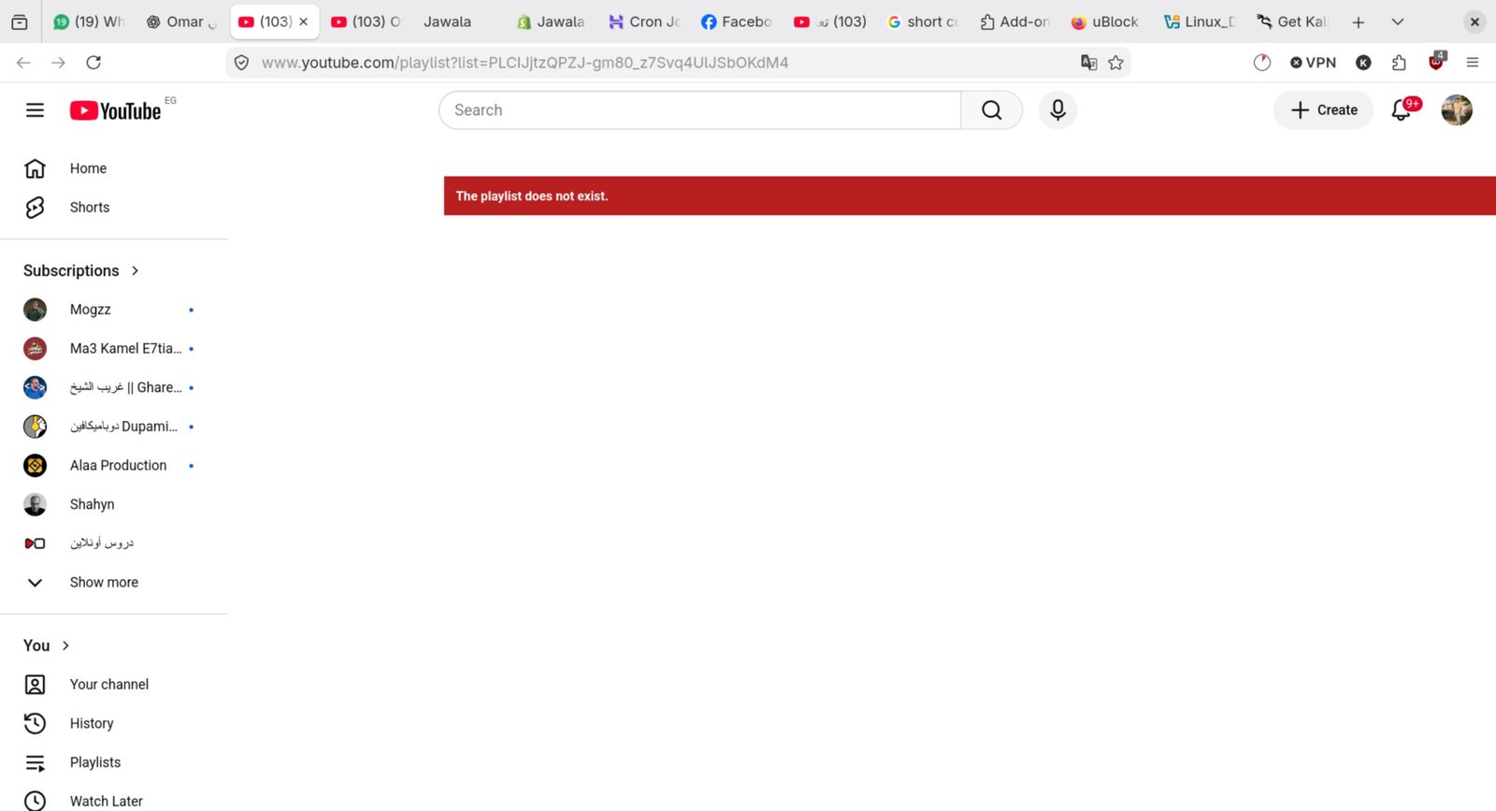Click the VPN toolbar button
The image size is (1496, 811).
pyautogui.click(x=1313, y=63)
